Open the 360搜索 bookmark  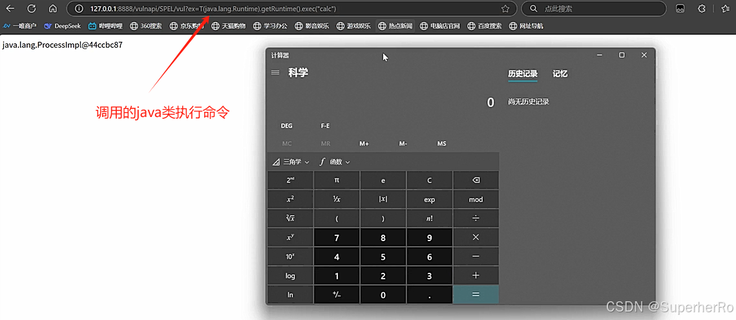(145, 26)
